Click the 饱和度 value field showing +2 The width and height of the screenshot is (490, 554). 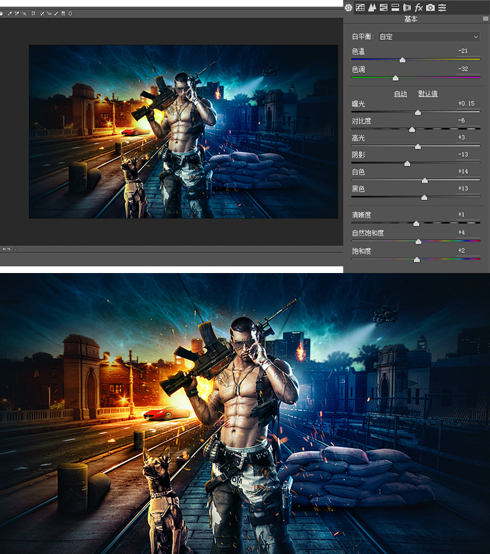(x=467, y=250)
